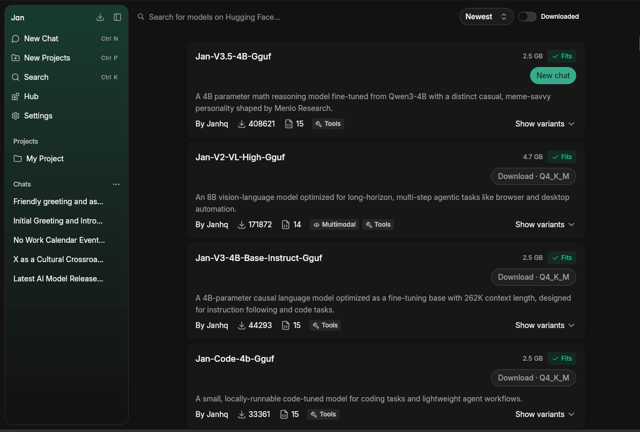The height and width of the screenshot is (432, 640).
Task: Download Q4_K_M for Jan-V3-4B-Base-Instruct-Gguf
Action: pos(533,277)
